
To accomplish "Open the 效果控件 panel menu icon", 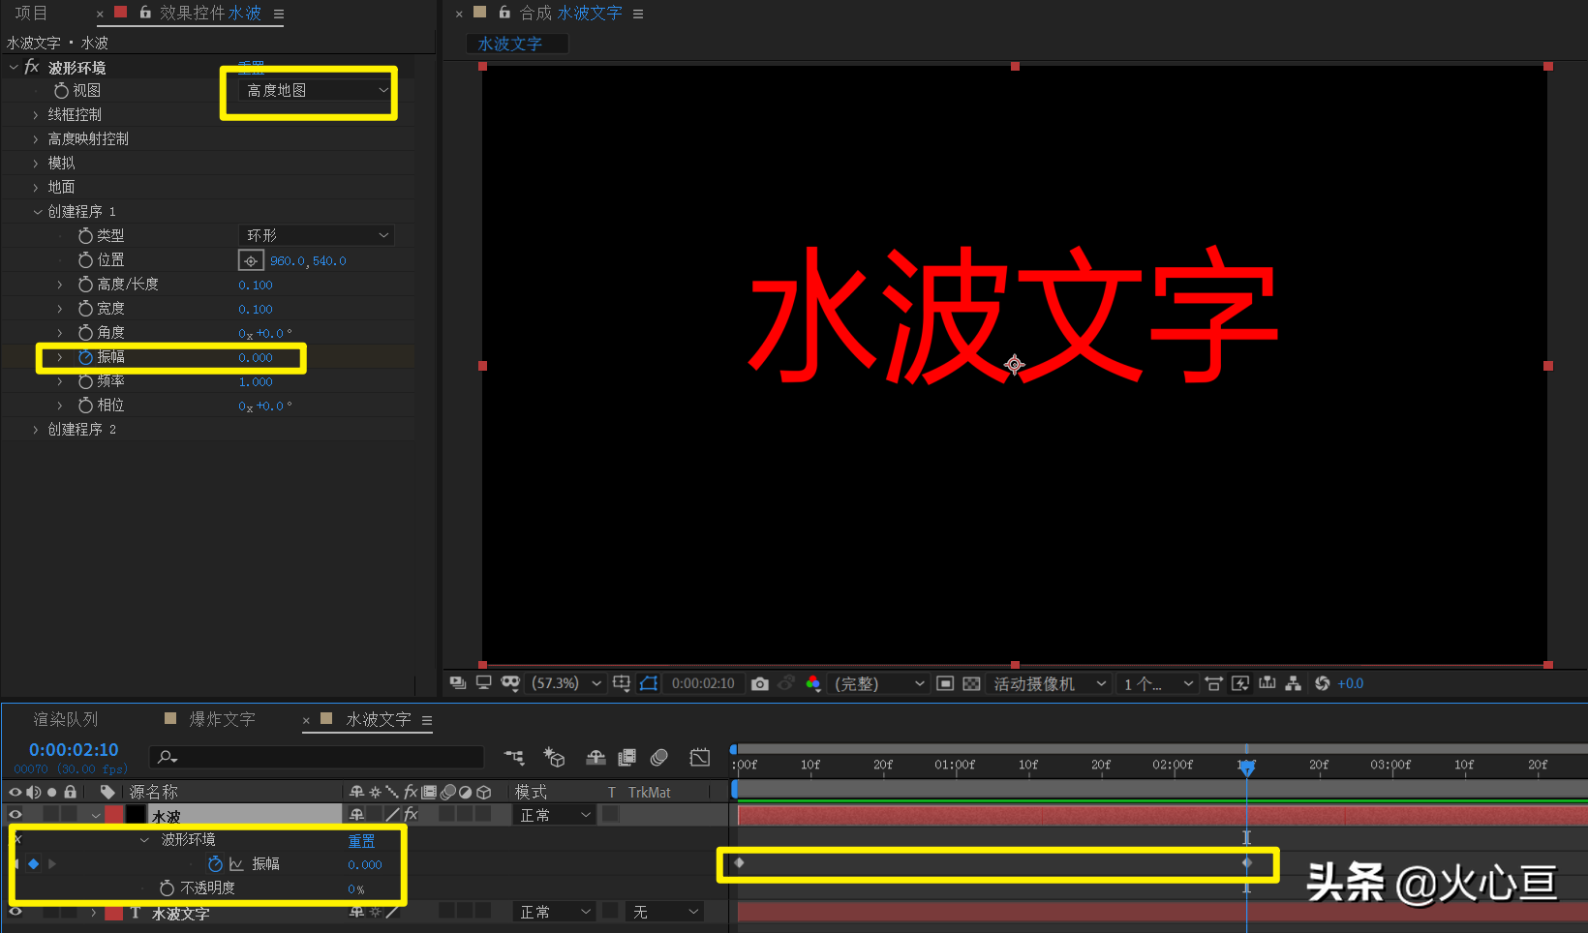I will point(279,14).
